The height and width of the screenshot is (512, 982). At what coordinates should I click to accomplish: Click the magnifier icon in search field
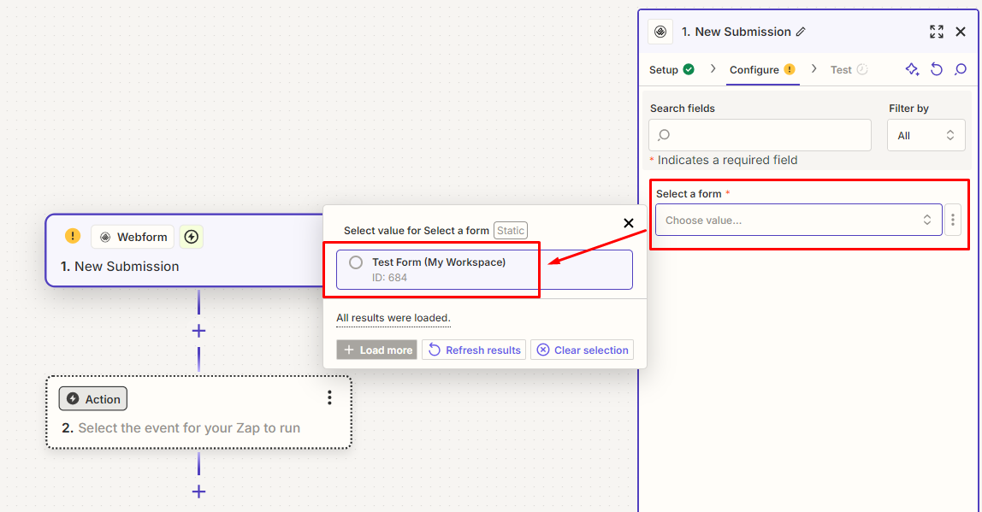665,135
